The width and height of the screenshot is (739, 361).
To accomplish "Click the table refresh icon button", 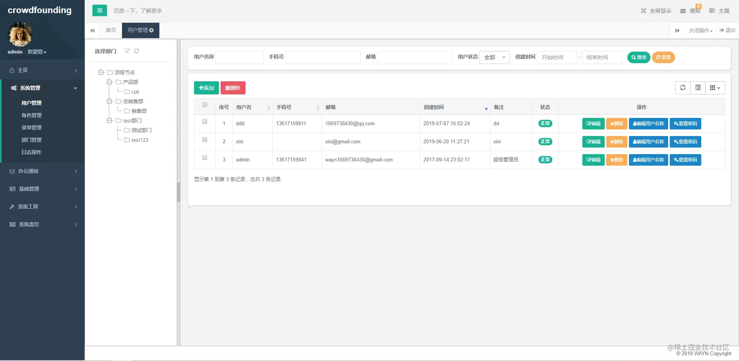I will (683, 88).
